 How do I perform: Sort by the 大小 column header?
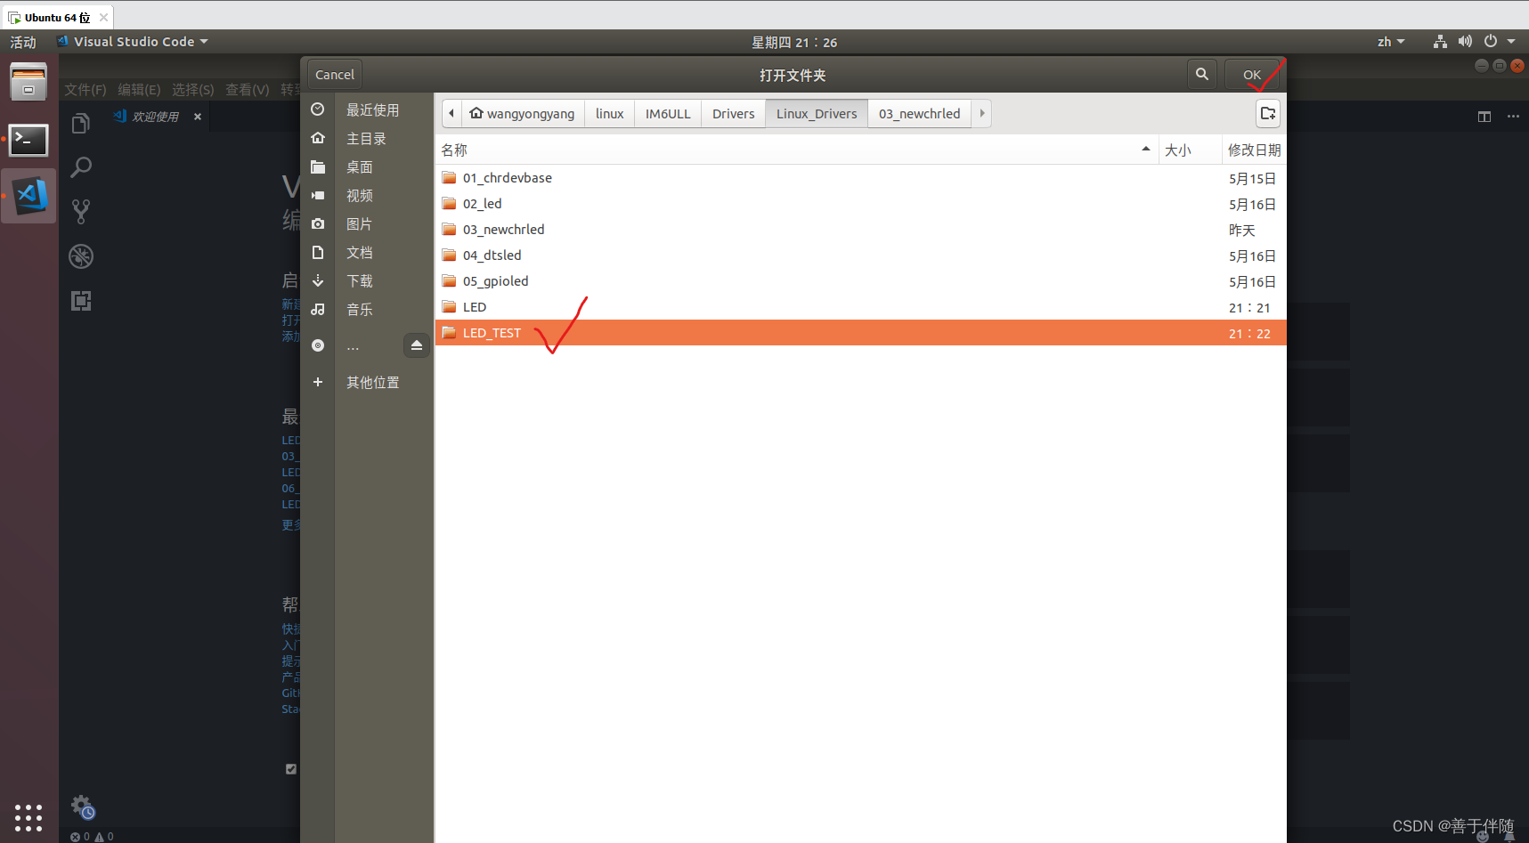(1190, 150)
